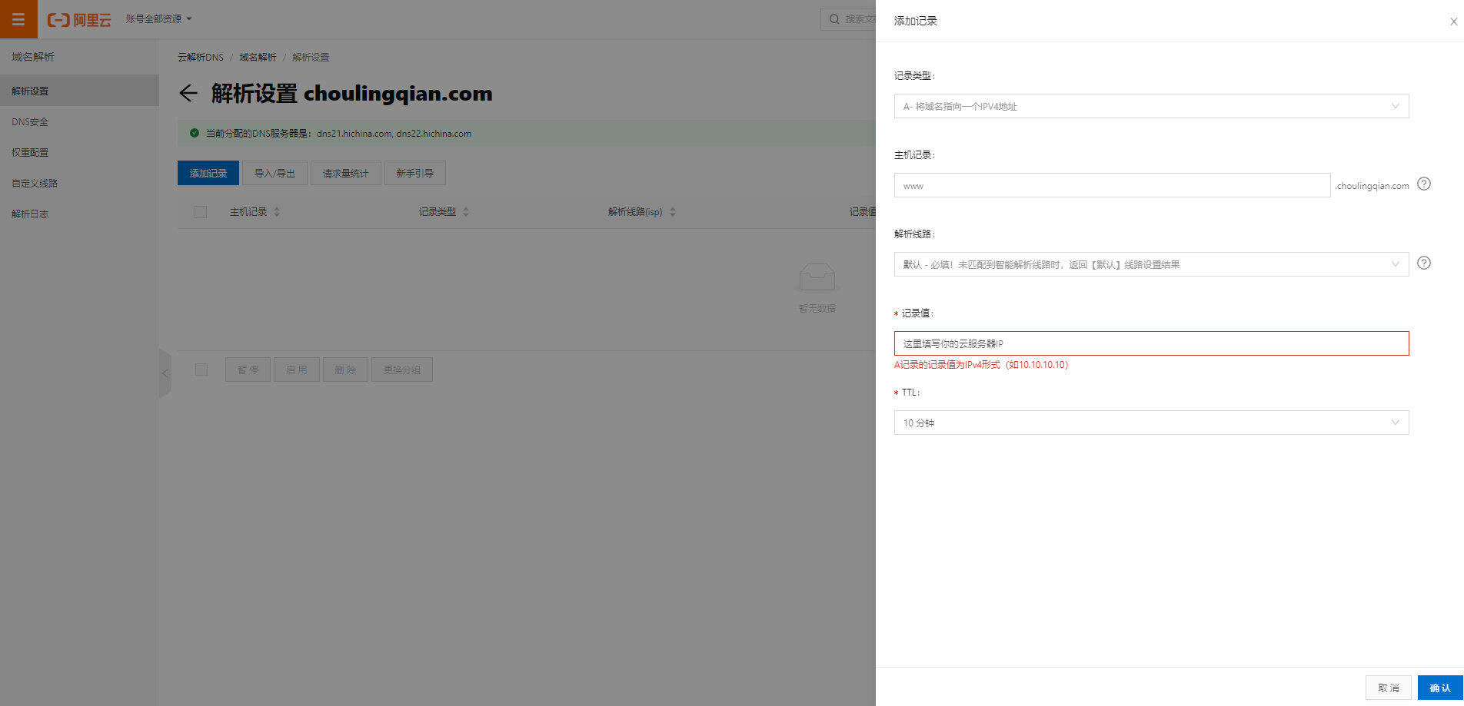1464x706 pixels.
Task: Tick the table header select-all checkbox
Action: pyautogui.click(x=201, y=212)
